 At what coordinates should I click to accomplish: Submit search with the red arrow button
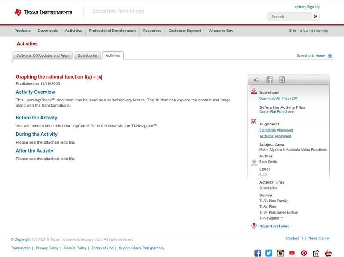point(315,16)
